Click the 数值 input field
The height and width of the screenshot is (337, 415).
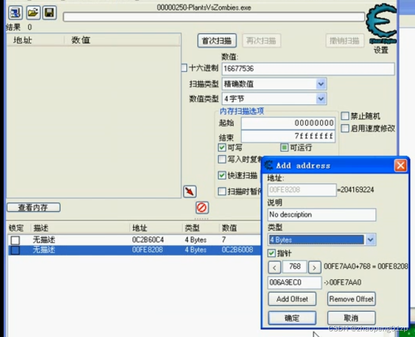(308, 69)
